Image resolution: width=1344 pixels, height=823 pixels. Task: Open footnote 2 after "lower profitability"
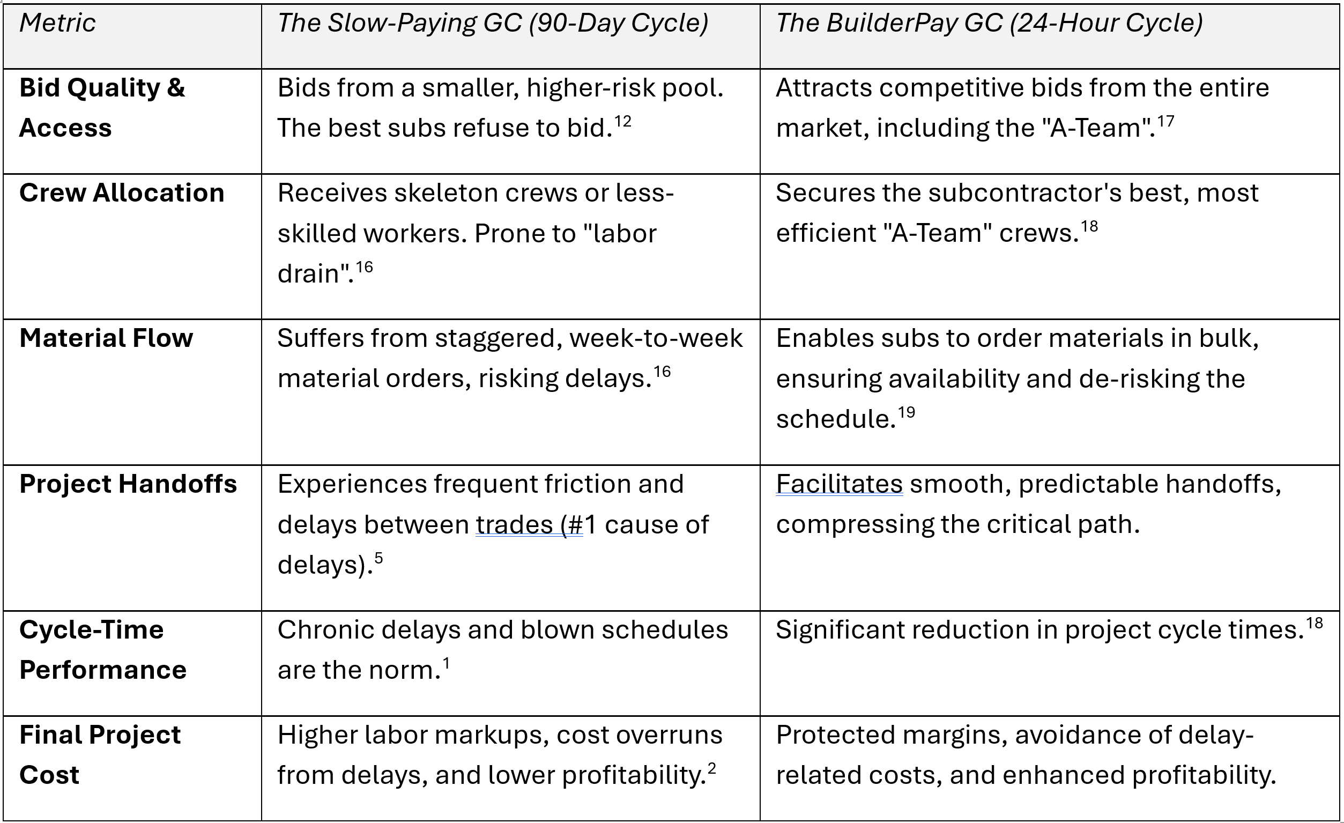coord(711,768)
